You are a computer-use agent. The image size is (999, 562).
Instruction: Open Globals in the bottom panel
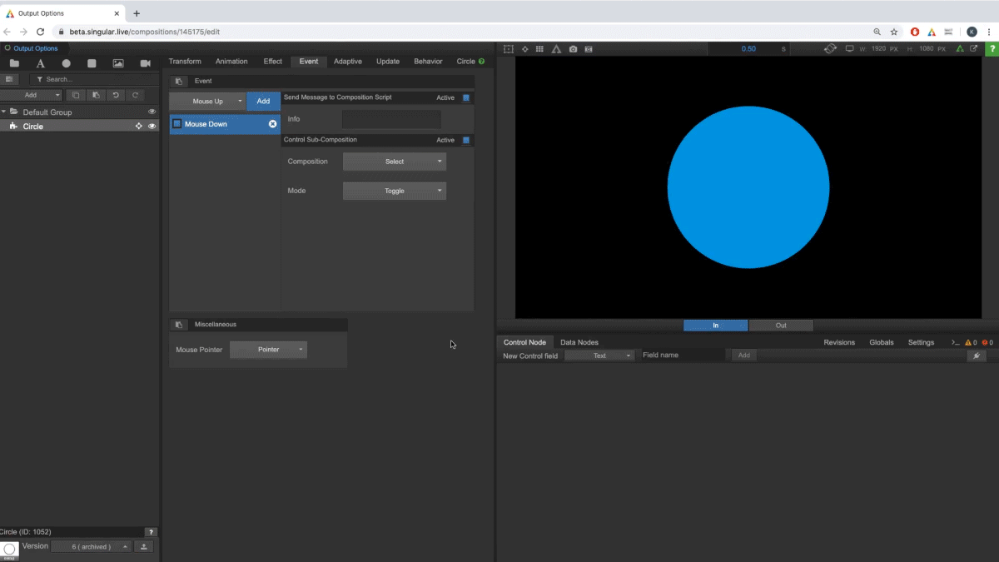[882, 342]
